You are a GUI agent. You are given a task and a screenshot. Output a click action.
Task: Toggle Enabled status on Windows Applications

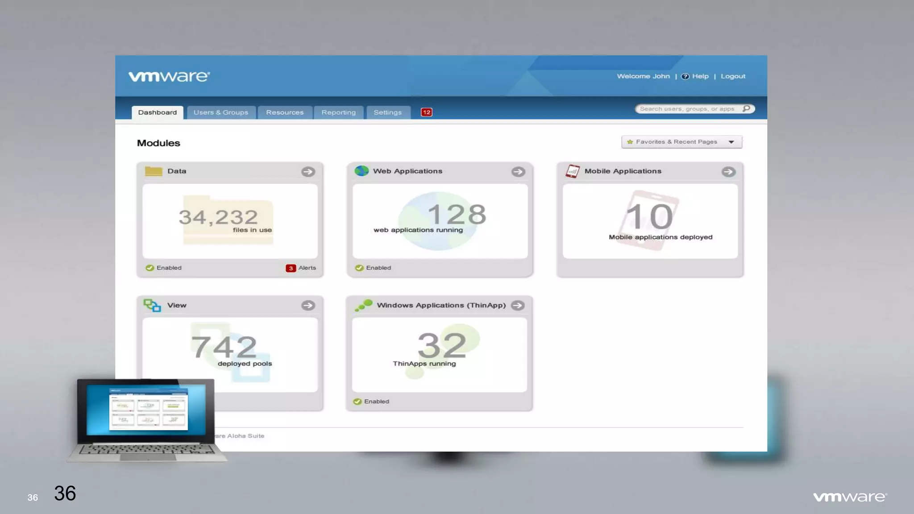[357, 402]
